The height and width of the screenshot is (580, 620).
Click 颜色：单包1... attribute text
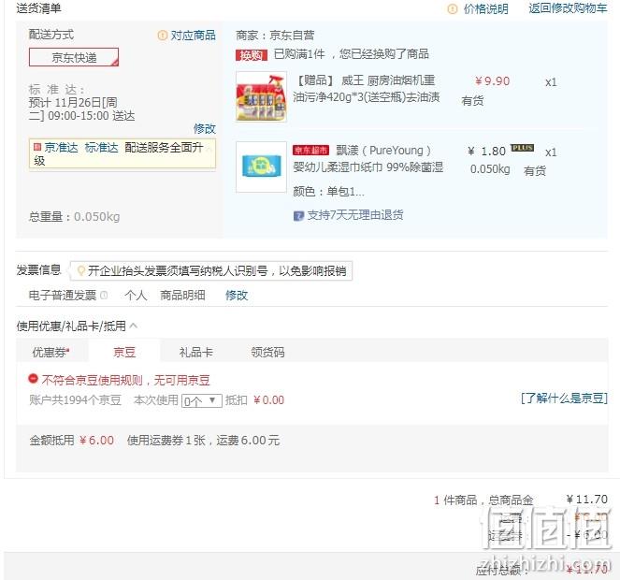click(328, 192)
